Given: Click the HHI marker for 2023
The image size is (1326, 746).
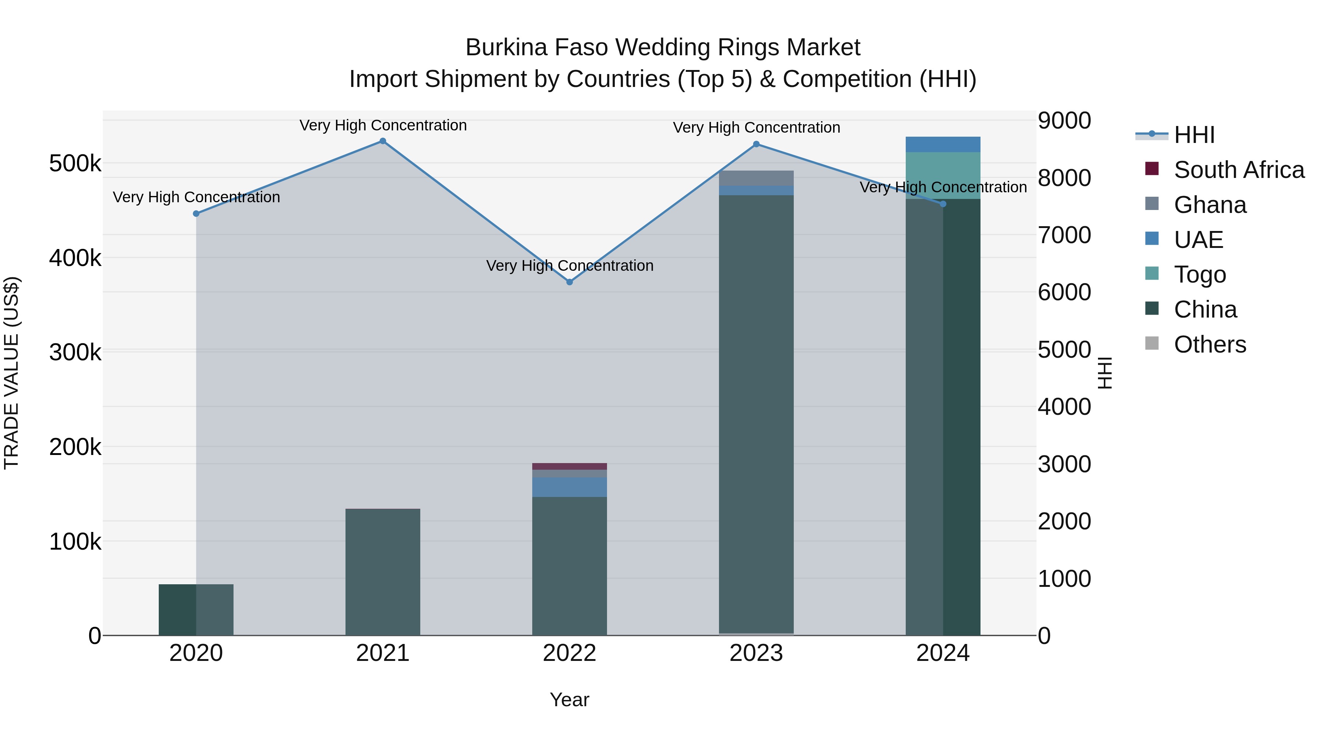Looking at the screenshot, I should pyautogui.click(x=756, y=145).
